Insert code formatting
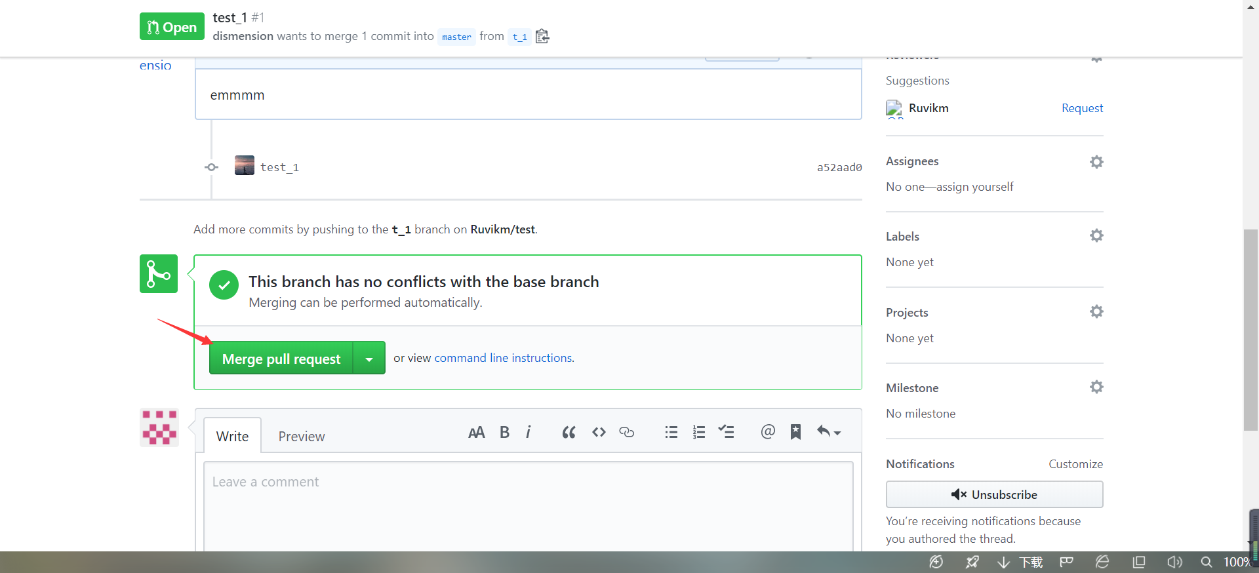The width and height of the screenshot is (1259, 573). (x=599, y=432)
